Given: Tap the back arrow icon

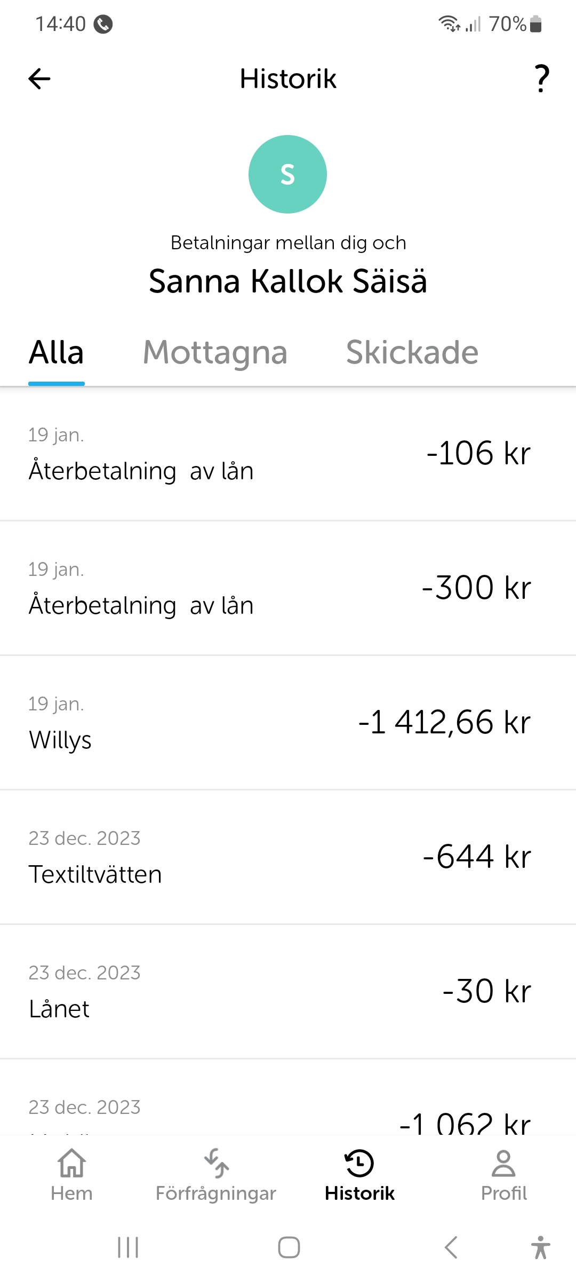Looking at the screenshot, I should tap(39, 79).
